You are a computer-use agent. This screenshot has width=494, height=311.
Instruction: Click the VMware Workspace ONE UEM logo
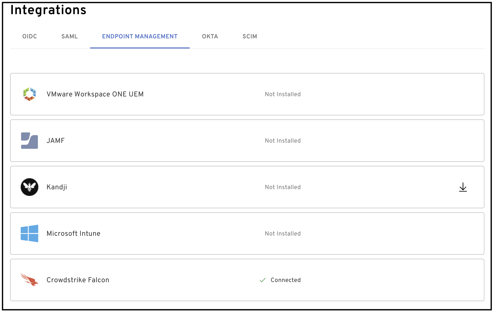(29, 94)
